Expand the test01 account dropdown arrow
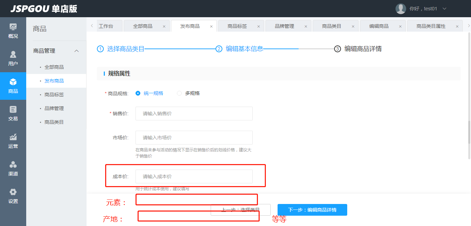 coord(444,9)
